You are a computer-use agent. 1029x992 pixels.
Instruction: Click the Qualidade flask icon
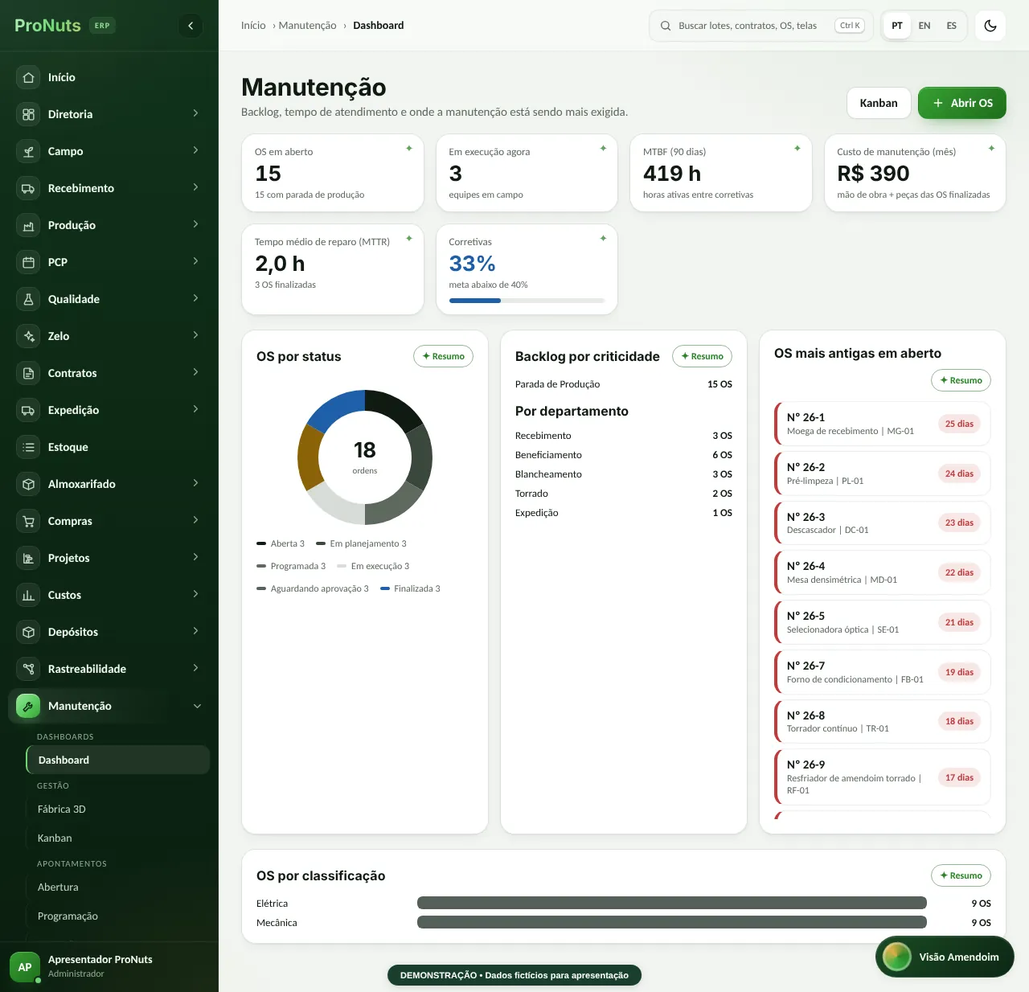[28, 299]
